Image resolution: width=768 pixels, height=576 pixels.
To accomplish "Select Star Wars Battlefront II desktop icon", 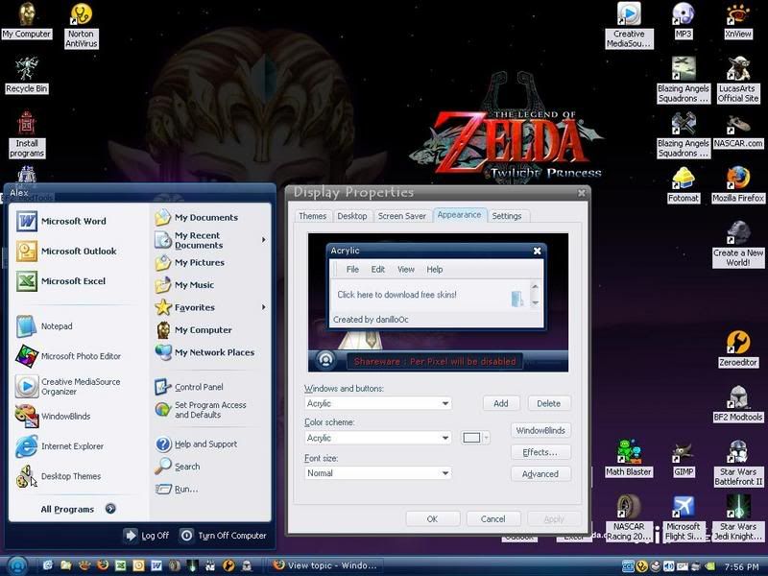I will point(738,464).
